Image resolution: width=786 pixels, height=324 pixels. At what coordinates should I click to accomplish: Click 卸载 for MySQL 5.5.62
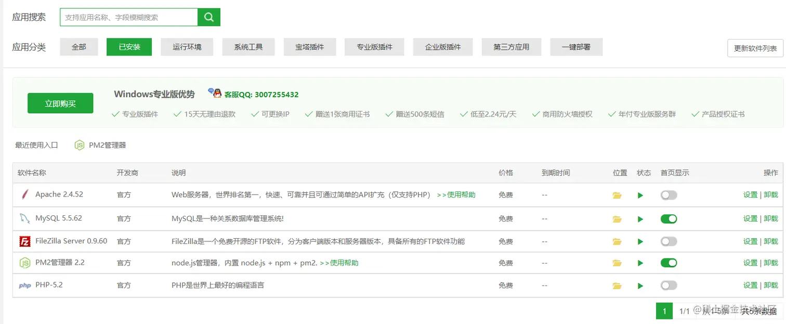pyautogui.click(x=771, y=218)
